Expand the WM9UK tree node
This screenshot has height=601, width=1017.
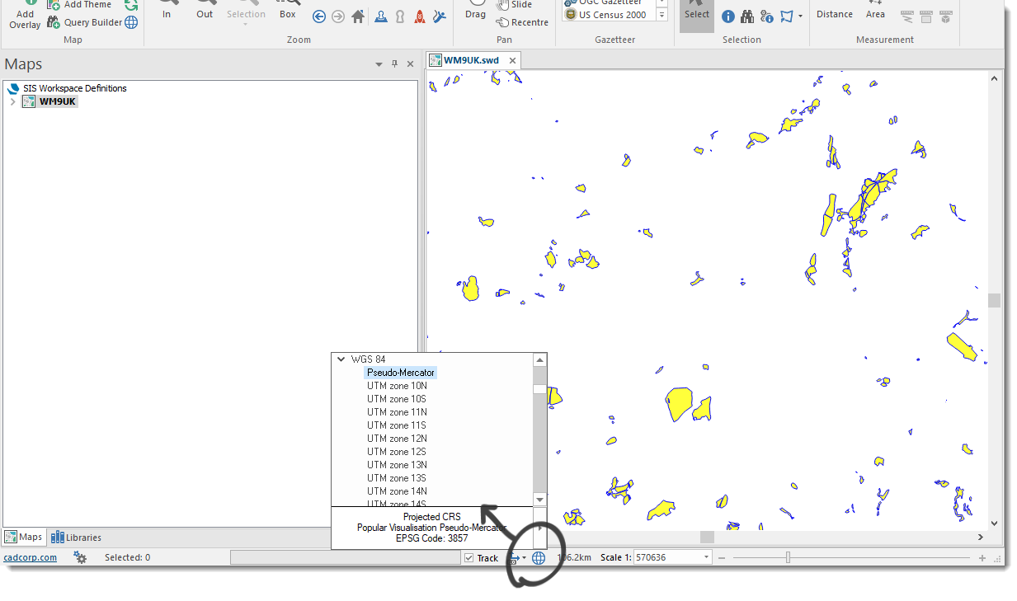coord(12,101)
